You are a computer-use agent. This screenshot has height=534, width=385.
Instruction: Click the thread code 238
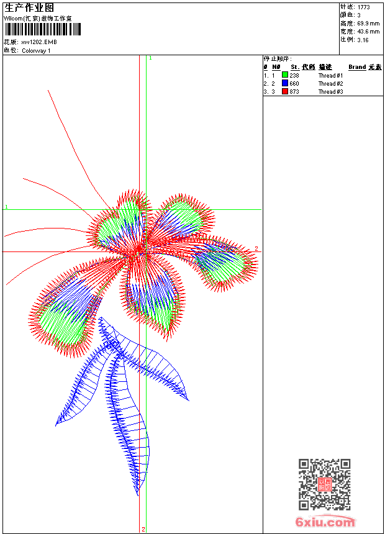tap(294, 75)
